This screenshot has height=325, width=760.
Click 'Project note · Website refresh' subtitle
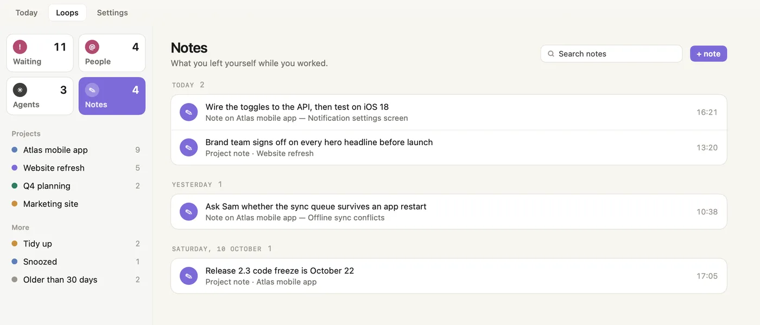pyautogui.click(x=259, y=153)
